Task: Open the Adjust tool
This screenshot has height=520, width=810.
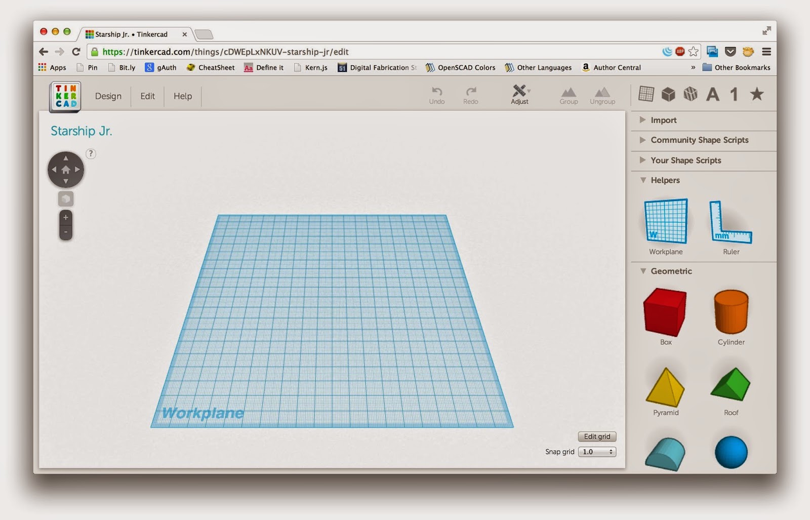Action: 520,95
